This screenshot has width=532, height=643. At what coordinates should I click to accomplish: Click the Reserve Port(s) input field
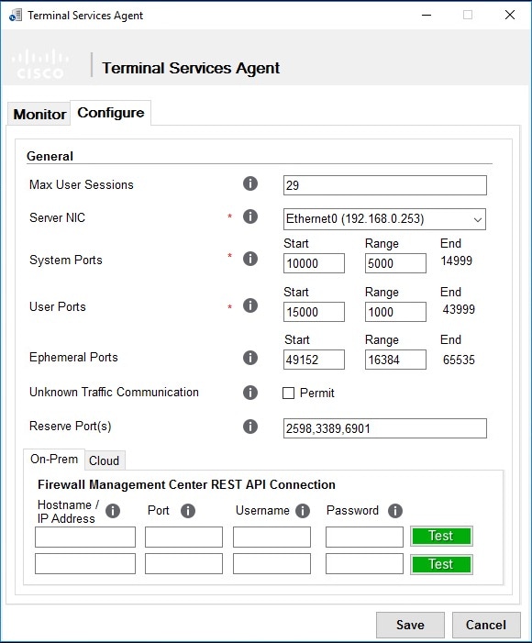click(x=384, y=428)
